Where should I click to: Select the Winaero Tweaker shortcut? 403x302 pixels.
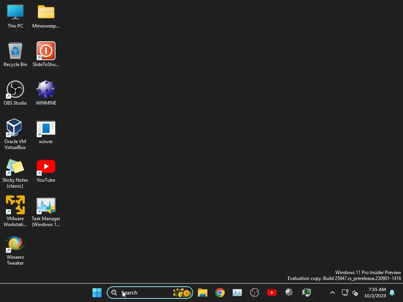click(15, 250)
